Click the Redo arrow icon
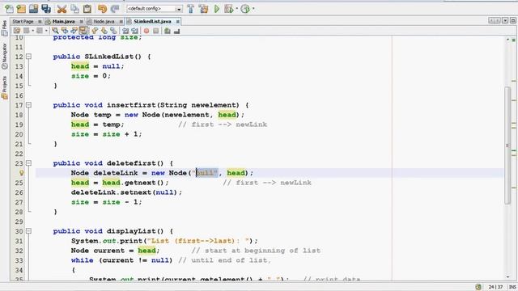The height and width of the screenshot is (291, 518). pos(115,9)
